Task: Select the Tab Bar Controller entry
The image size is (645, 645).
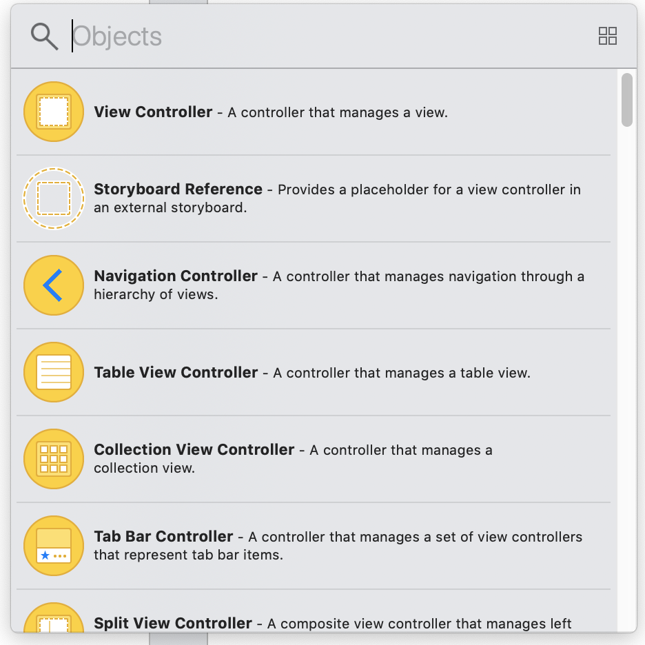Action: pos(310,546)
